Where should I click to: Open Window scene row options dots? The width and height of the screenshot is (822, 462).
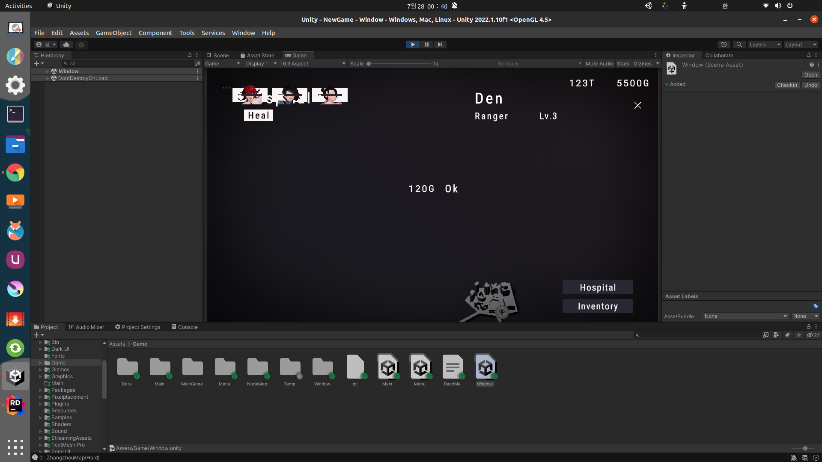[x=197, y=71]
